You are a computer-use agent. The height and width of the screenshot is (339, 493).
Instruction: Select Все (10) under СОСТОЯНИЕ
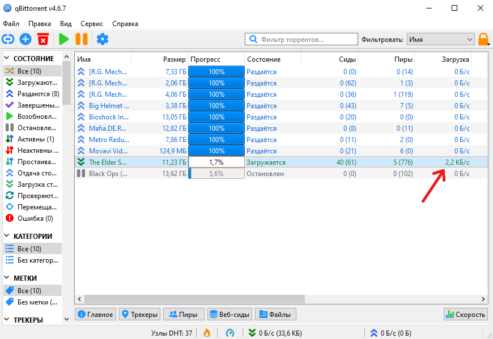point(33,71)
